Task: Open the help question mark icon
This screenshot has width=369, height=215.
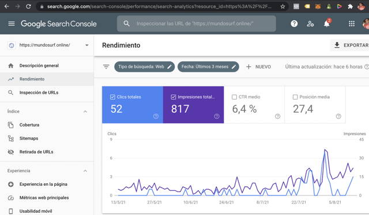Action: 294,24
